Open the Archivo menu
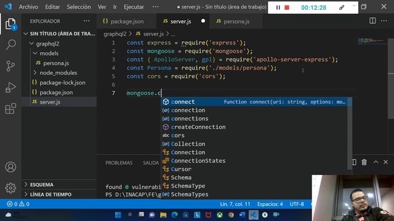 click(x=28, y=7)
